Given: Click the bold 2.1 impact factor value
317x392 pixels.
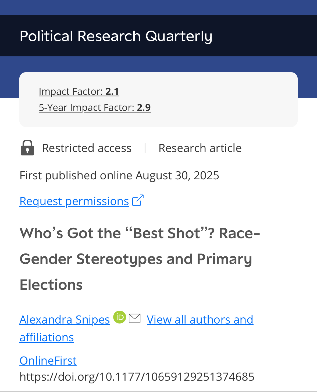Looking at the screenshot, I should [x=112, y=92].
